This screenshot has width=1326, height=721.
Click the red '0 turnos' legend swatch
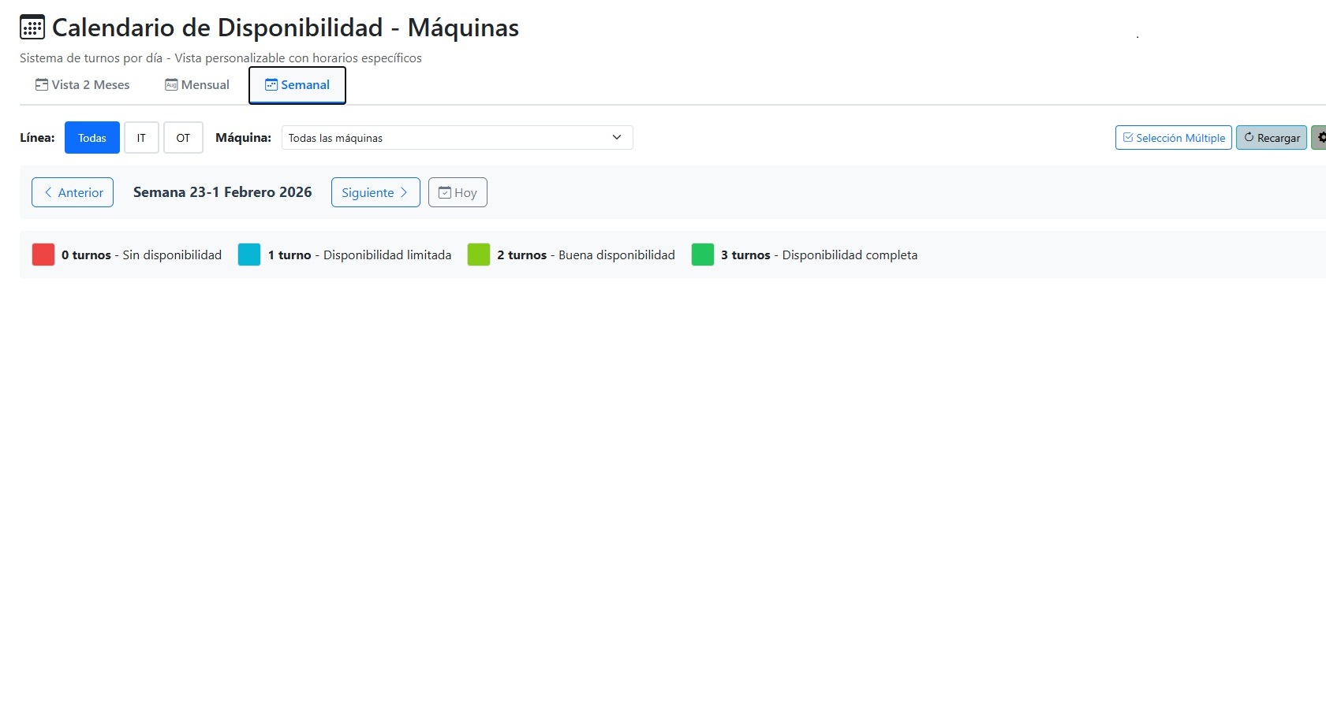pos(43,255)
